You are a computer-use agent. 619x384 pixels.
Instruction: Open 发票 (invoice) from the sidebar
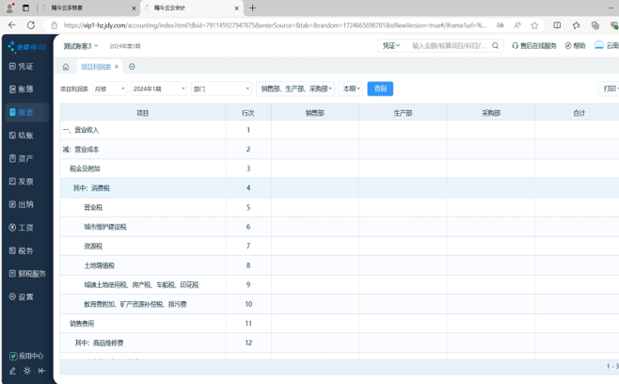pyautogui.click(x=23, y=182)
